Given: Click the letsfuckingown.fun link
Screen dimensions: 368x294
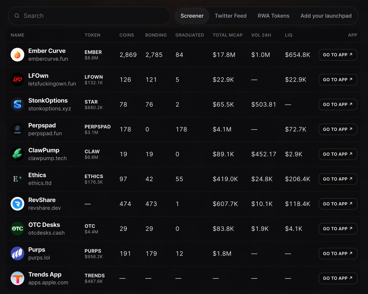Looking at the screenshot, I should [52, 84].
